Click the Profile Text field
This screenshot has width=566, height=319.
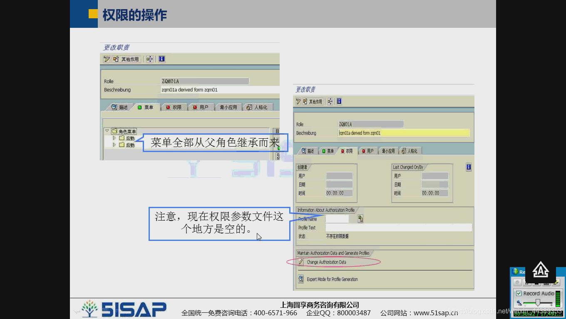pyautogui.click(x=399, y=228)
